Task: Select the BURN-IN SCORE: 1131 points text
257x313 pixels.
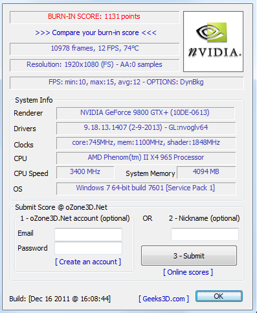Action: click(x=94, y=16)
